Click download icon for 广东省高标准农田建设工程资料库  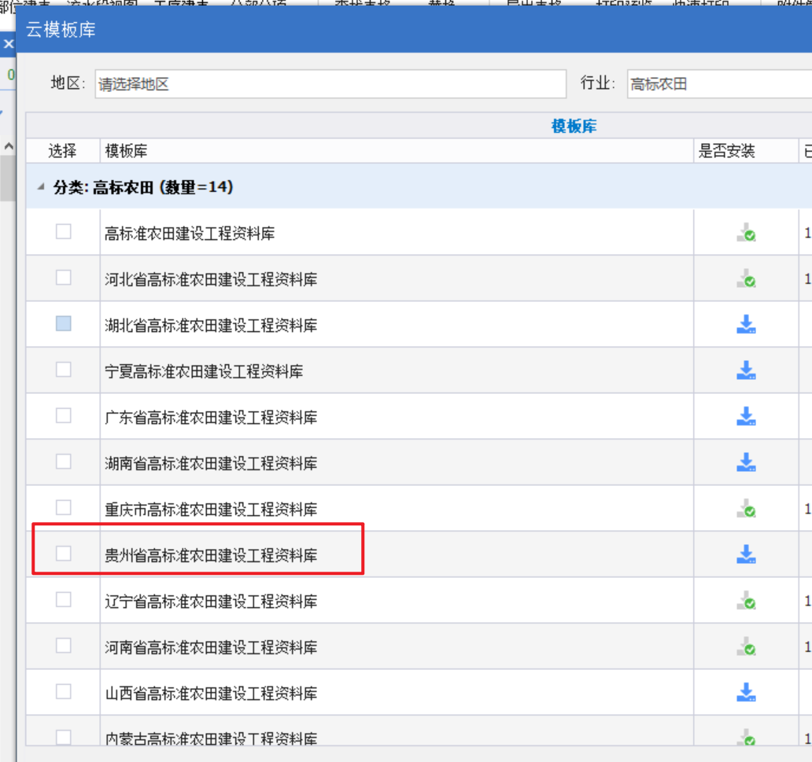[746, 417]
